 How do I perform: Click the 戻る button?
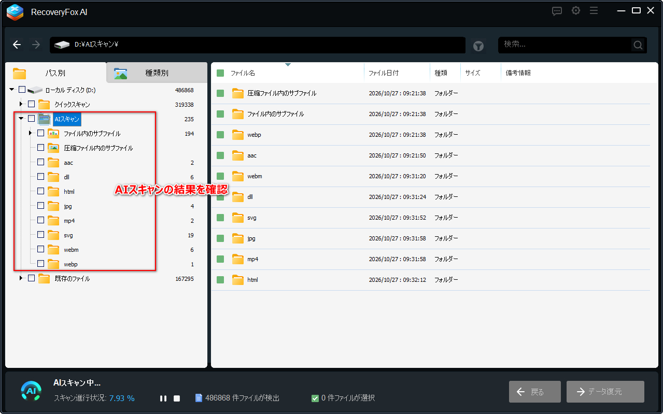pyautogui.click(x=534, y=392)
